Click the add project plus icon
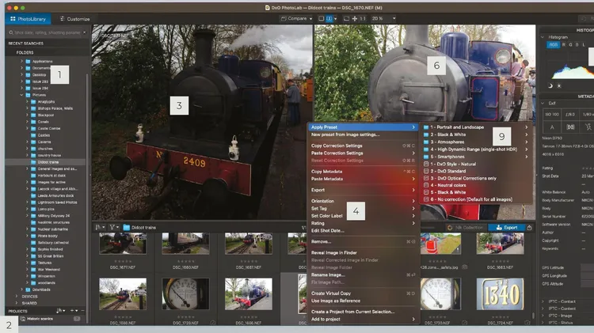This screenshot has width=594, height=333. 74,311
